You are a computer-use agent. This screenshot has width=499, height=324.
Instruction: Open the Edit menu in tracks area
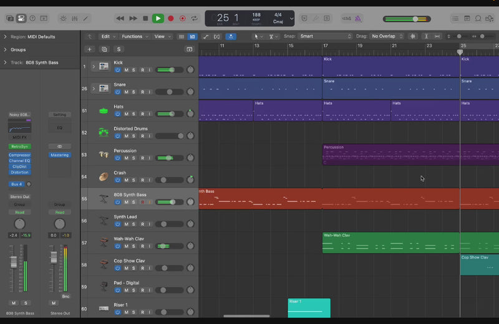[109, 37]
